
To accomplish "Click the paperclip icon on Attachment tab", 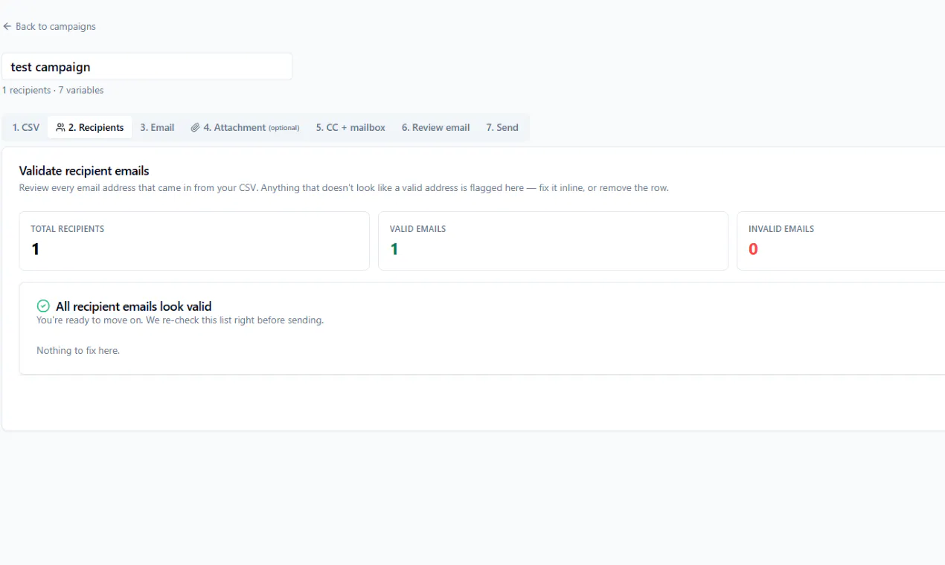I will [x=195, y=127].
